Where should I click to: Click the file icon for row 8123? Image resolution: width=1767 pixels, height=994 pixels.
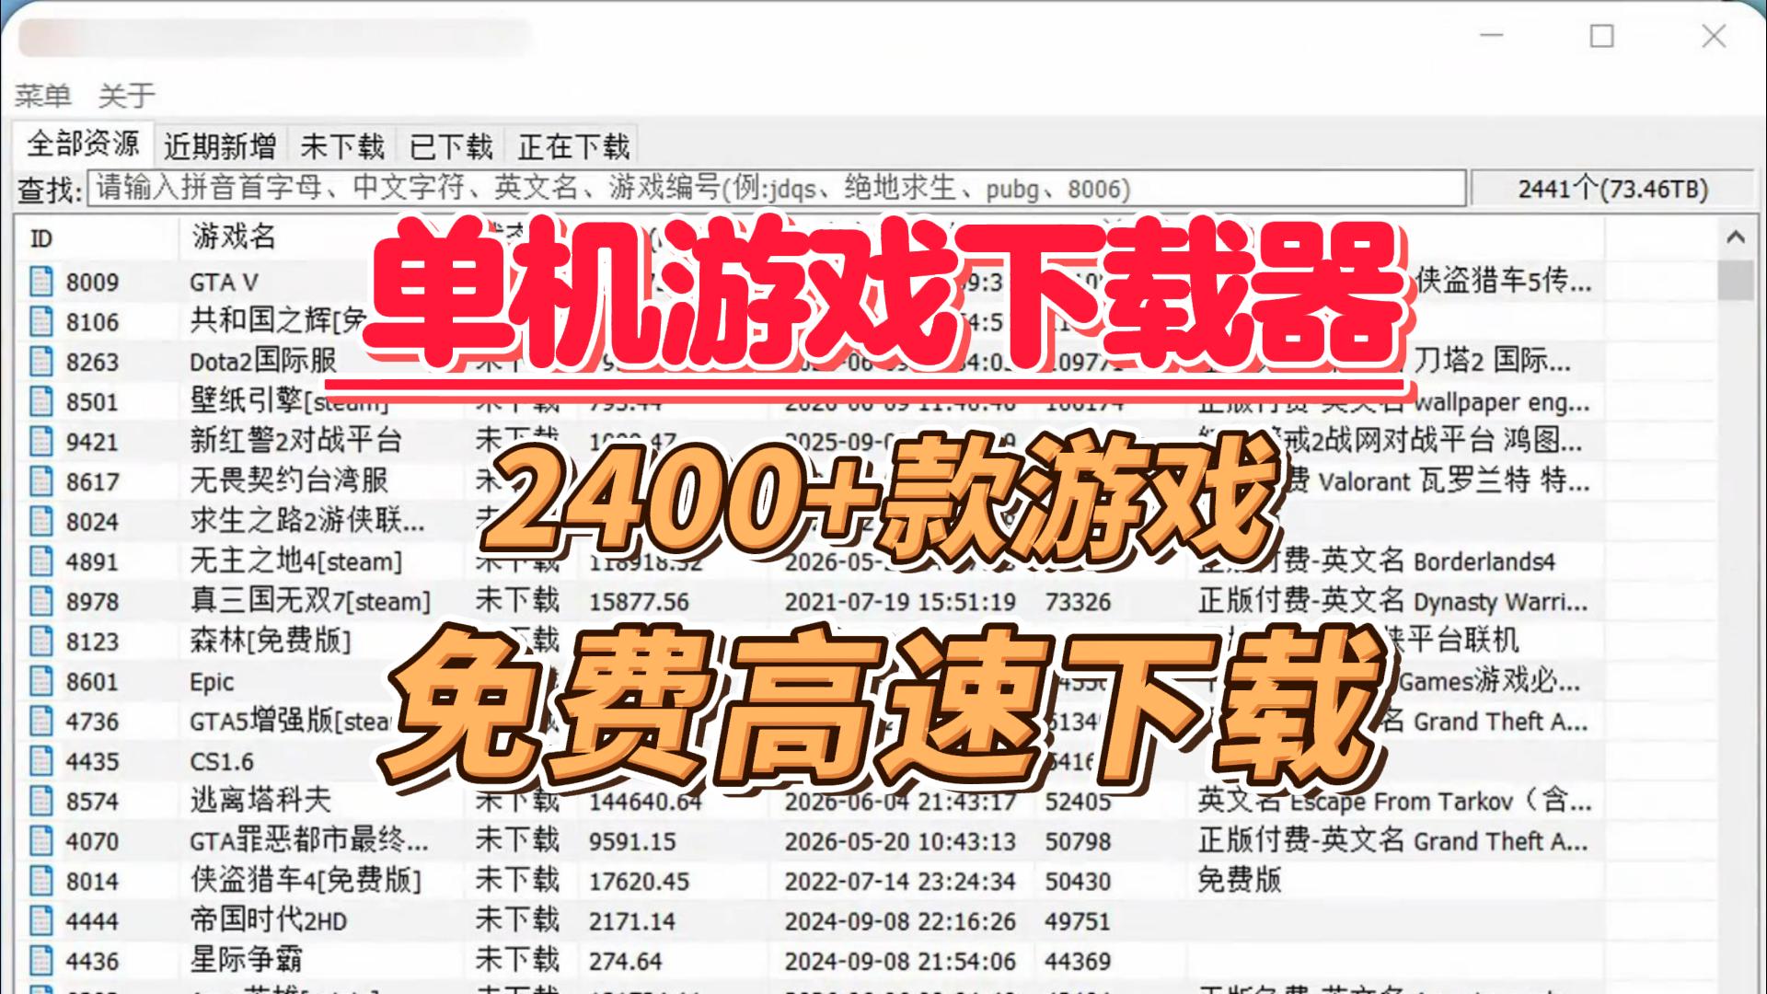coord(41,641)
